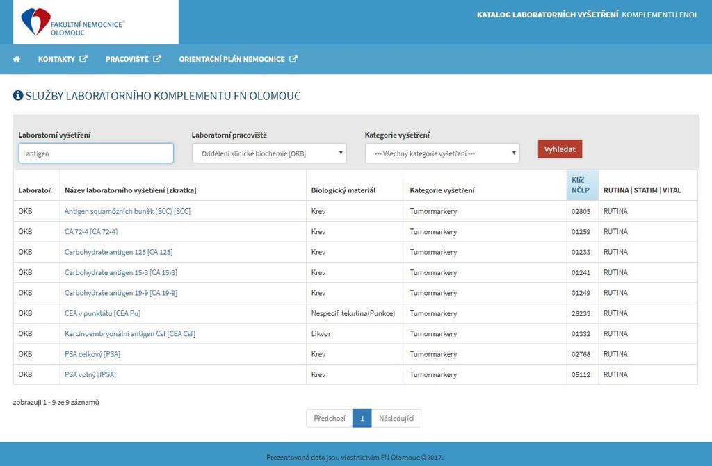This screenshot has height=466, width=712.
Task: Click footer text 'Prezentovaná data jsou vlastnictvím'
Action: coord(323,458)
